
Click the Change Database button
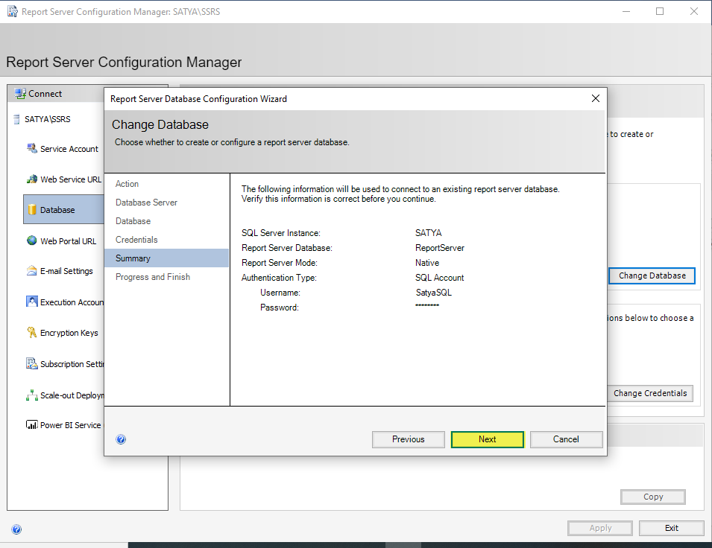point(652,275)
